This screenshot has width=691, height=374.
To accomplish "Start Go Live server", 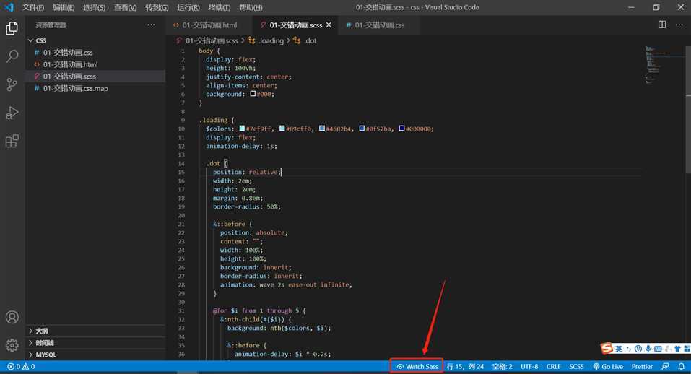I will click(608, 367).
